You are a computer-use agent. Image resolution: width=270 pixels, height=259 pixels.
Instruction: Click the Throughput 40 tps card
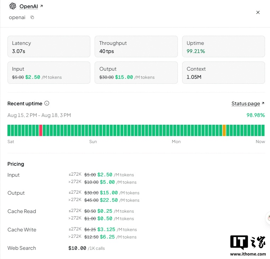tap(136, 47)
